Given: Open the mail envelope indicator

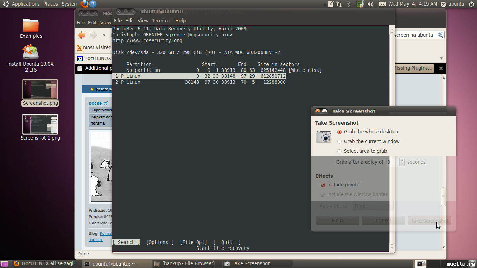Looking at the screenshot, I should click(x=382, y=4).
